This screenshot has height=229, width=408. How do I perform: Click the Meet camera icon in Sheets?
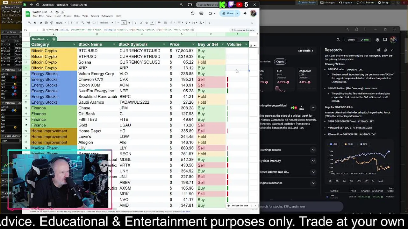pyautogui.click(x=211, y=13)
